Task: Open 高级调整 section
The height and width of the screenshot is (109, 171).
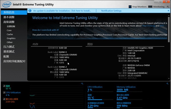Action: click(x=9, y=22)
